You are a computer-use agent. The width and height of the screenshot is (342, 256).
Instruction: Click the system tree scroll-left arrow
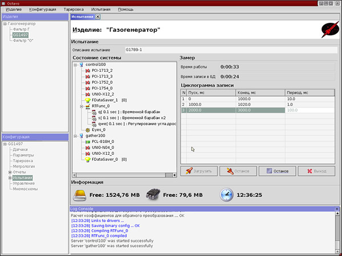pos(74,175)
